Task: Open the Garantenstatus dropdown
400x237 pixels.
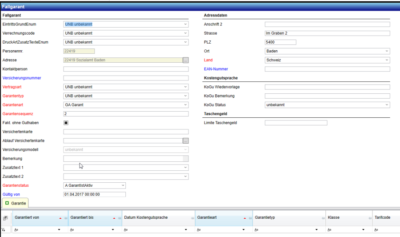Action: click(123, 185)
